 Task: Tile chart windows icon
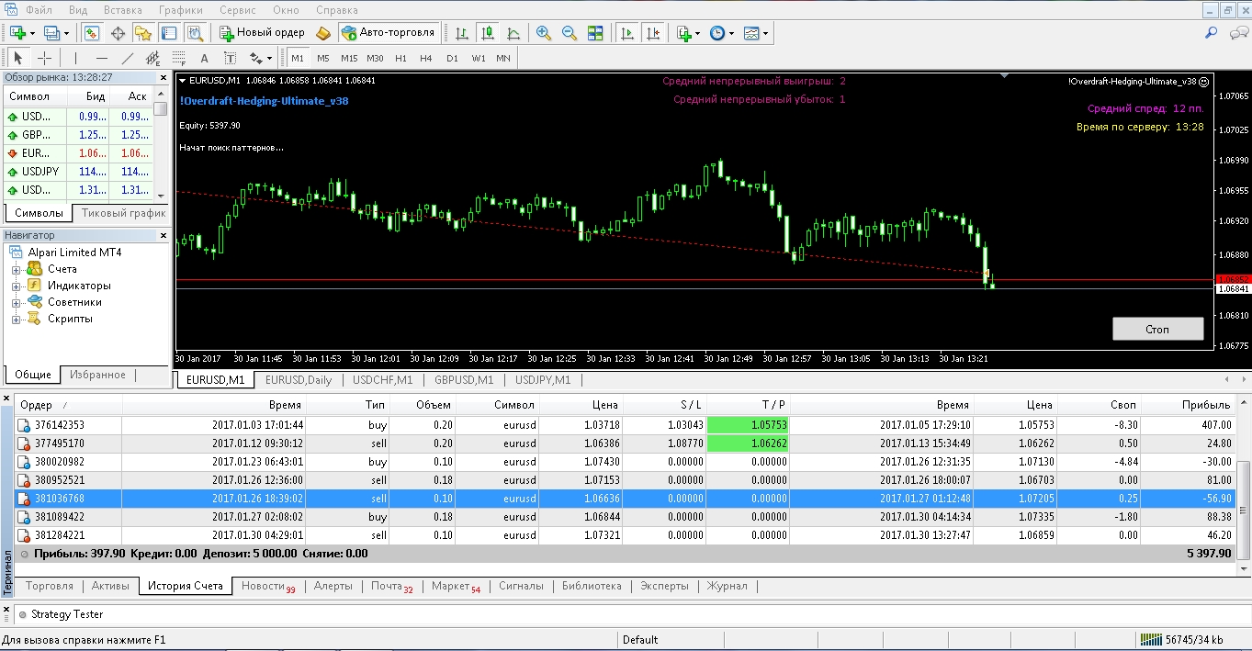(x=595, y=33)
